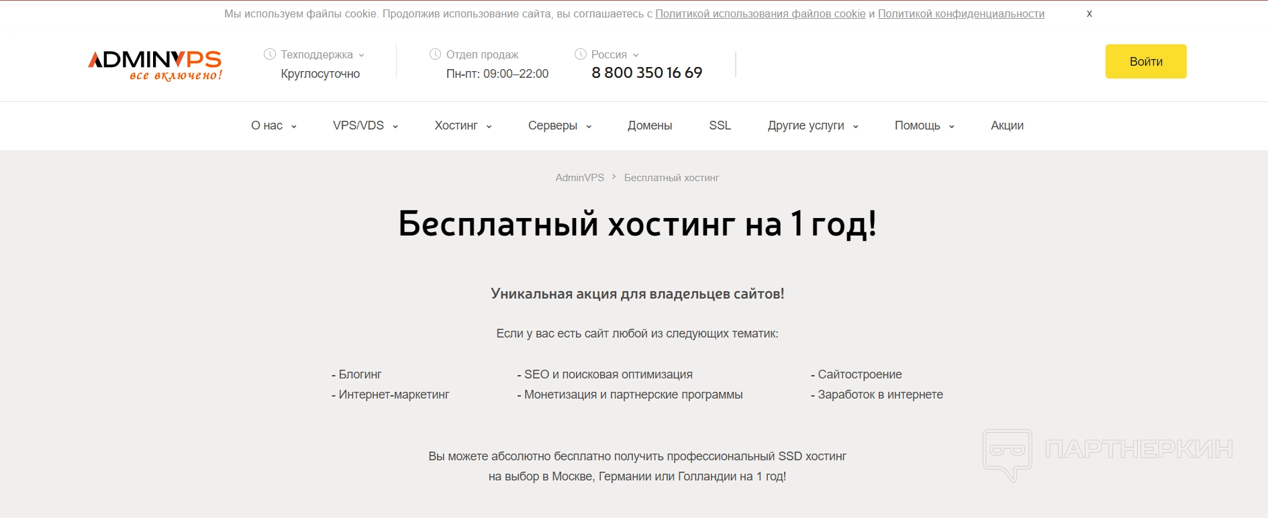The image size is (1268, 518).
Task: Open the Политикой конфиденциальности link
Action: (x=961, y=14)
